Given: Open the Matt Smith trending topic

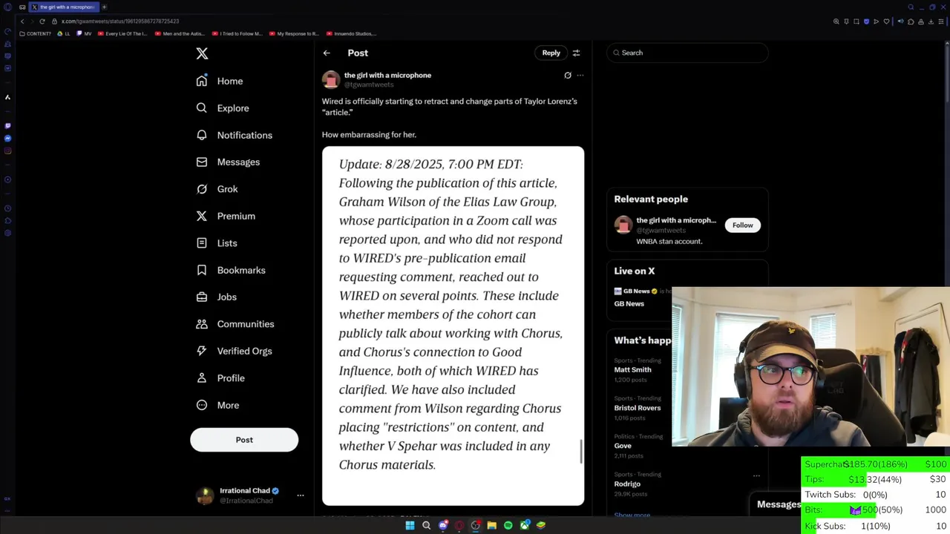Looking at the screenshot, I should tap(632, 369).
